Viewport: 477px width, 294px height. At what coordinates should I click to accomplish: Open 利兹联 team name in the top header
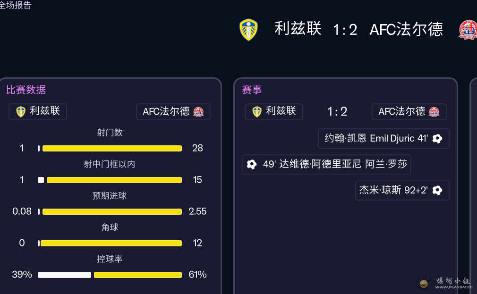coord(298,29)
